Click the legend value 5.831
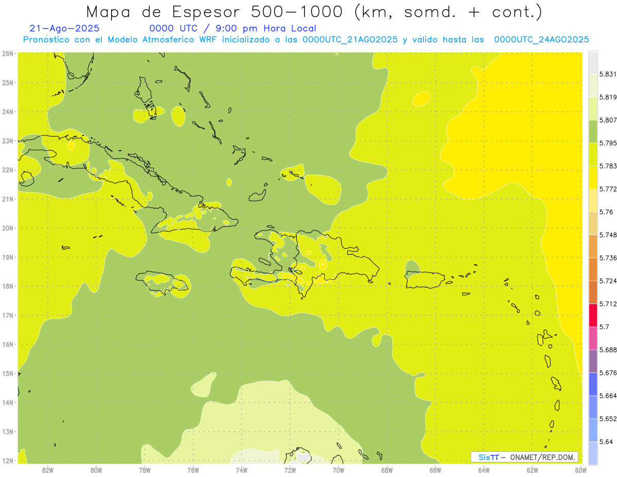 pyautogui.click(x=608, y=74)
